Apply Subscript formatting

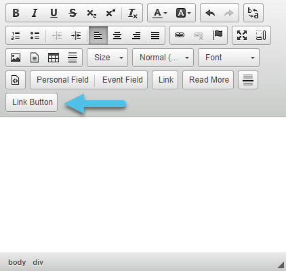pyautogui.click(x=91, y=13)
